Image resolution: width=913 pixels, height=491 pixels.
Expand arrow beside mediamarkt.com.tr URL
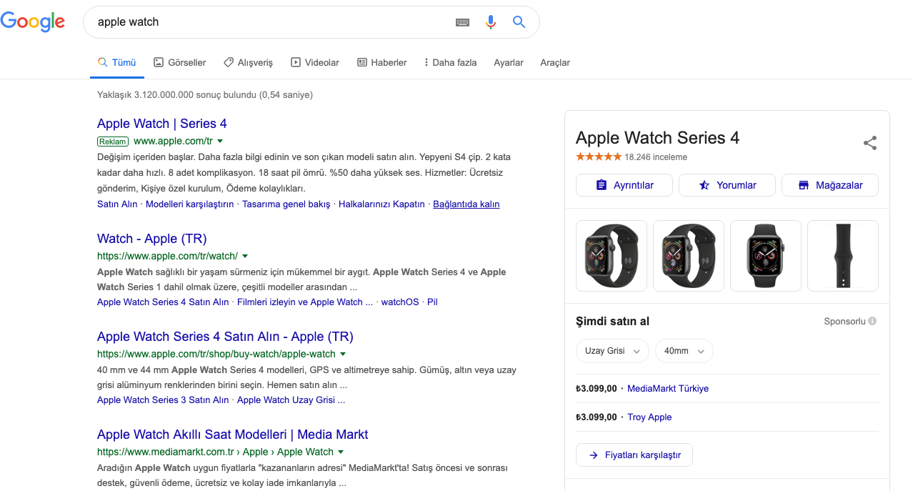[x=341, y=452]
